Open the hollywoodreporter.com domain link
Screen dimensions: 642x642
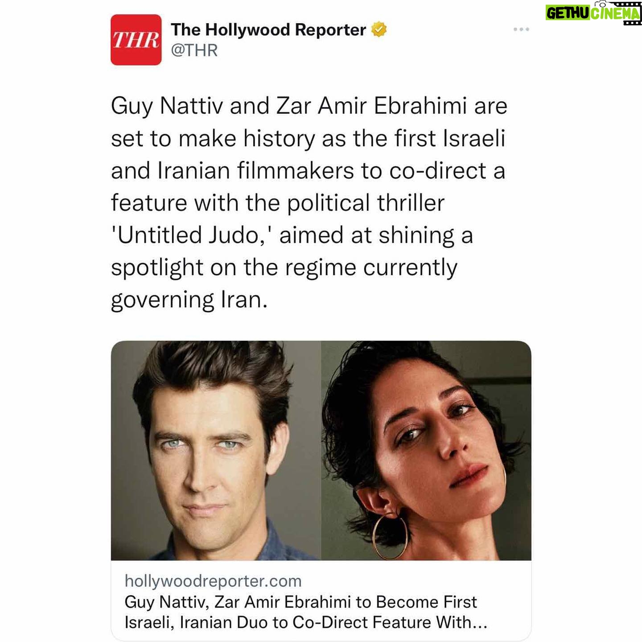click(213, 581)
